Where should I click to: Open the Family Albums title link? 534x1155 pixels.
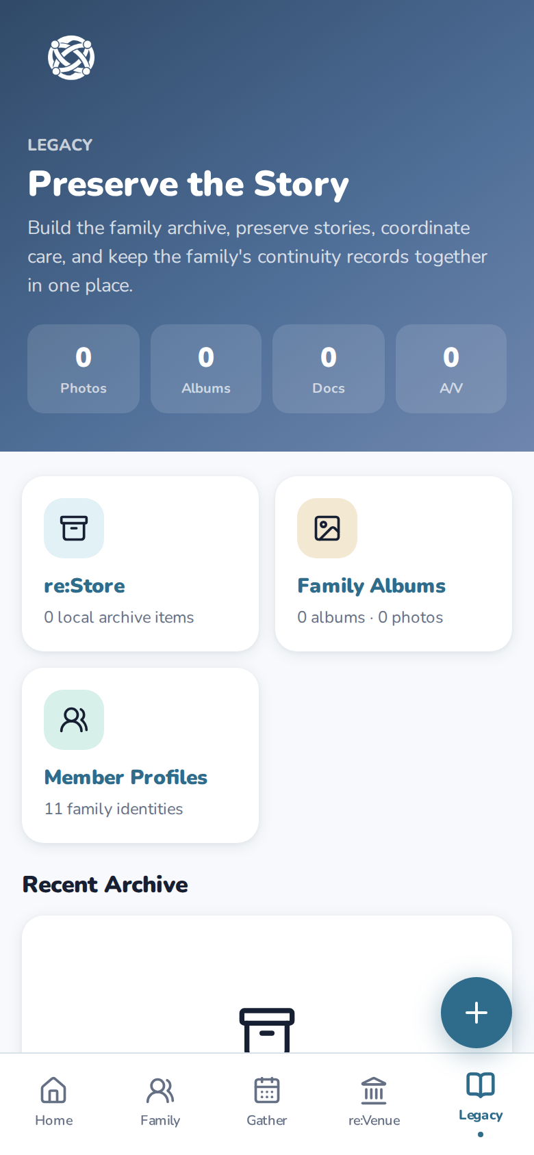371,586
